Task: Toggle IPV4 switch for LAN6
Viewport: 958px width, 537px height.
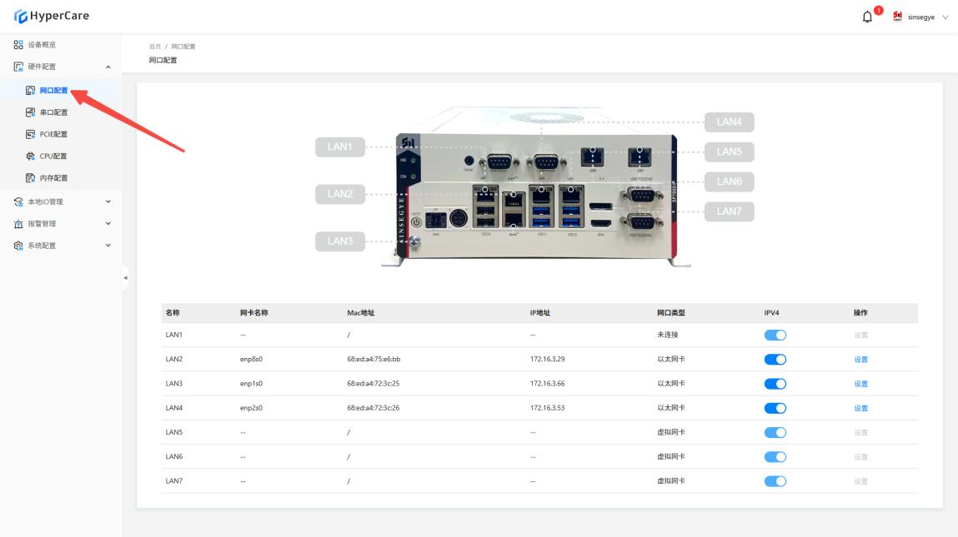Action: click(775, 457)
